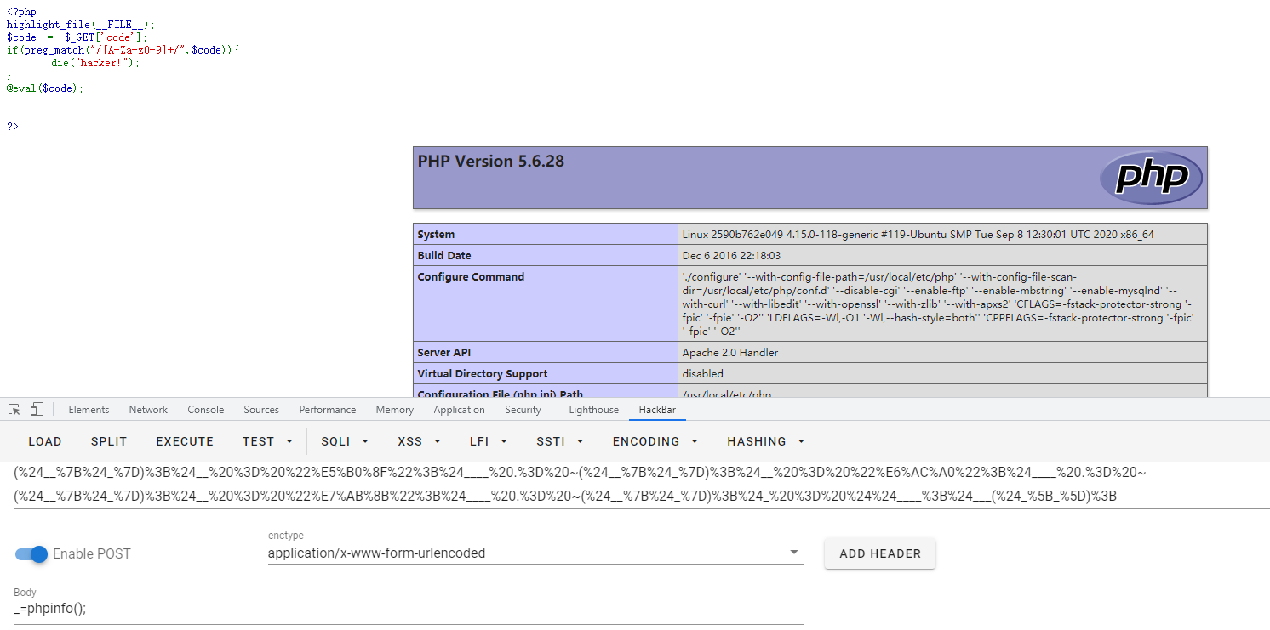Viewport: 1270px width, 630px height.
Task: Click EXECUTE to send the request
Action: (185, 441)
